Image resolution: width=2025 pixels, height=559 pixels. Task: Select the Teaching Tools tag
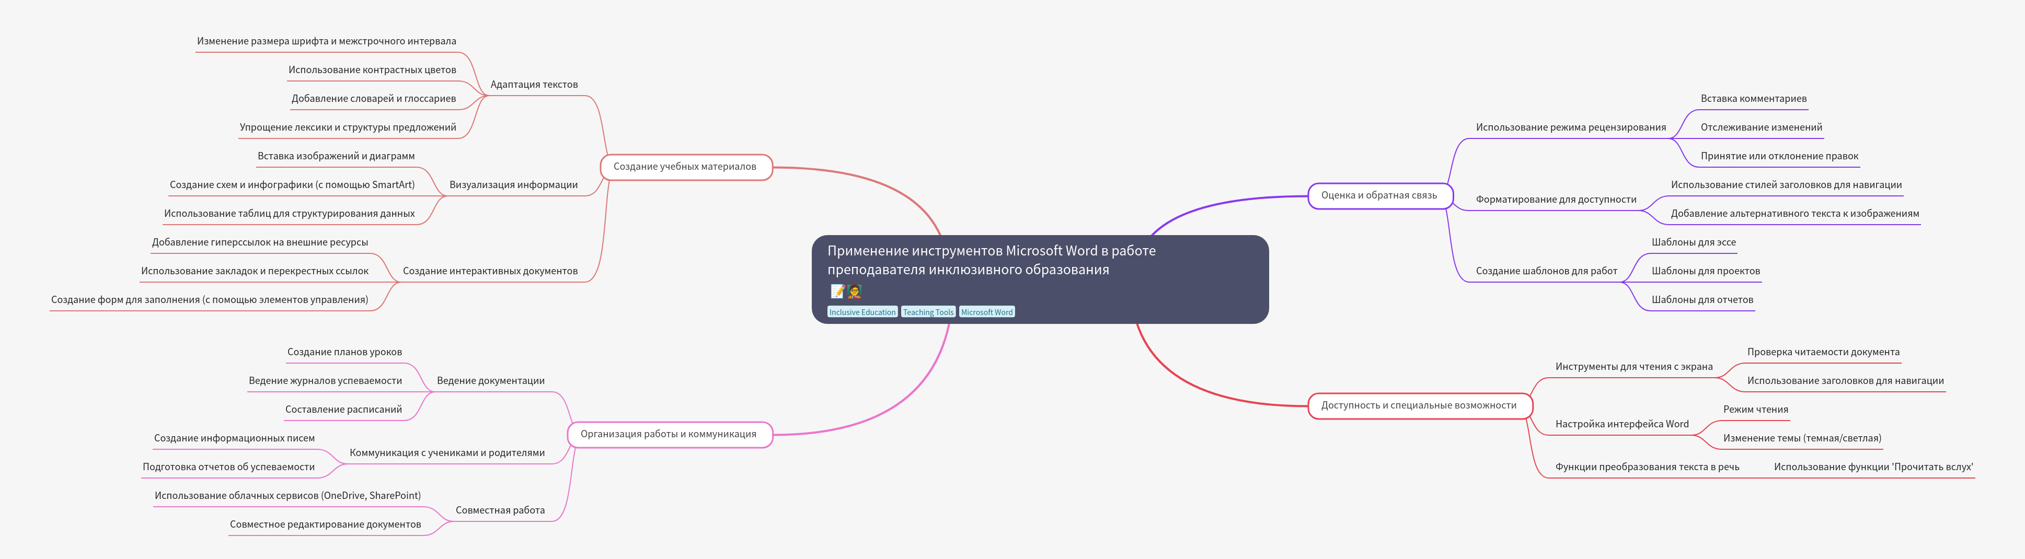(928, 312)
